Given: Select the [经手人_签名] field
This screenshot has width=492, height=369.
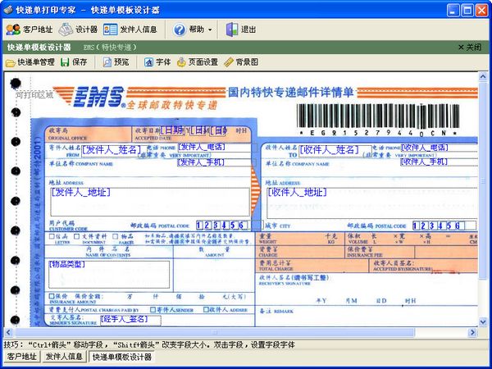Looking at the screenshot, I should [130, 320].
